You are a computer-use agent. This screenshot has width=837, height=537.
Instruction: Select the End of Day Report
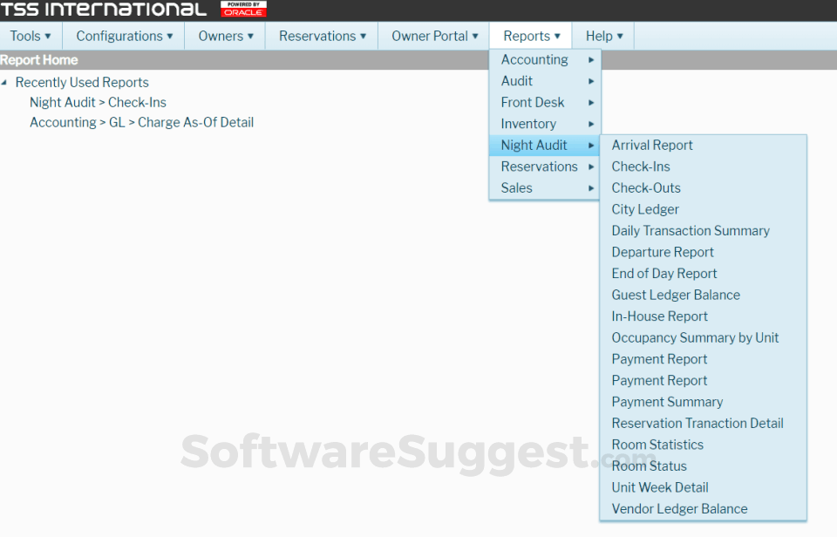663,273
